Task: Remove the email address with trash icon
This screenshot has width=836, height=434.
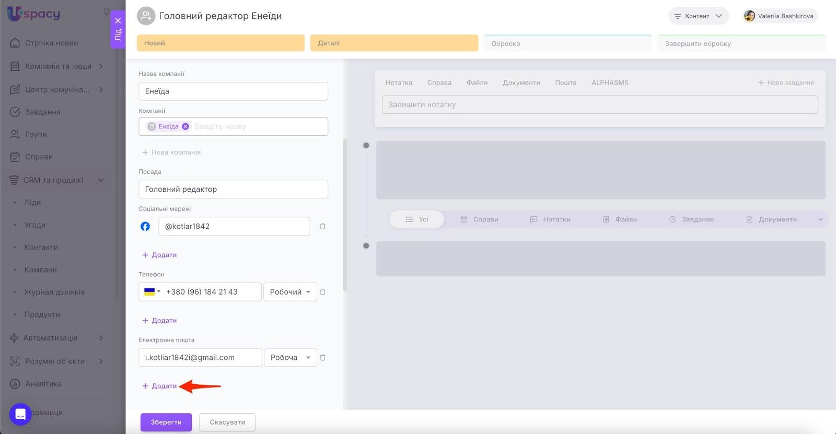Action: (x=322, y=358)
